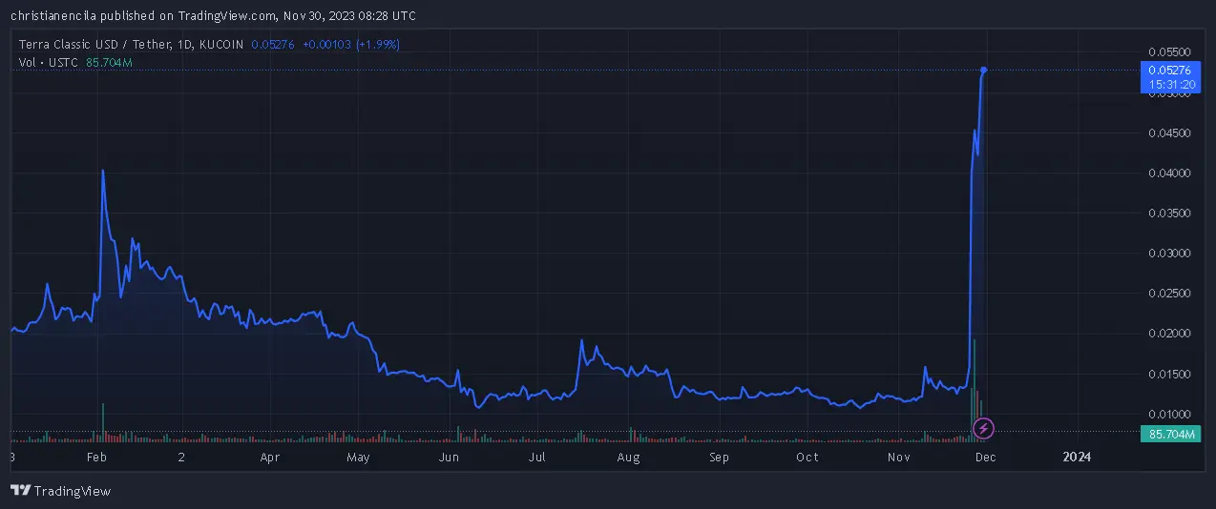Click the 0.01000 price axis label
The image size is (1216, 509).
(1168, 415)
